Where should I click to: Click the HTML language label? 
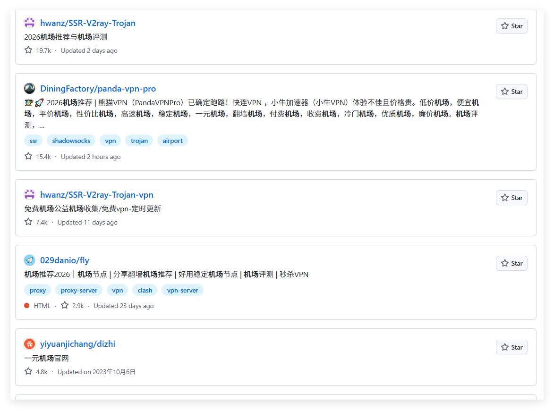(42, 306)
